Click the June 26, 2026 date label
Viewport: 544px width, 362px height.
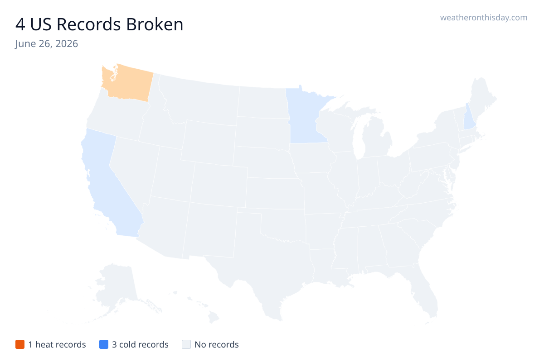click(46, 44)
